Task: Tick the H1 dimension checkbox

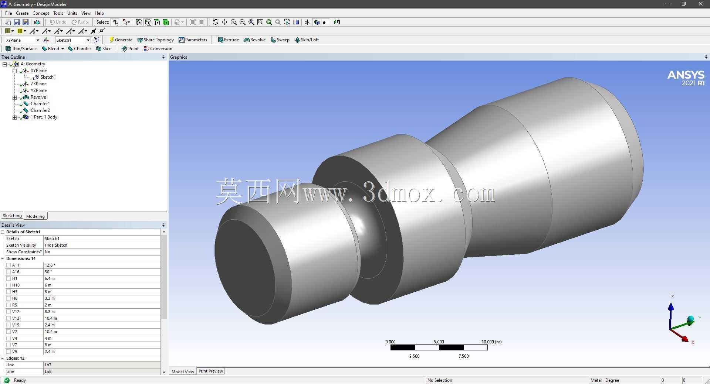Action: [x=9, y=278]
